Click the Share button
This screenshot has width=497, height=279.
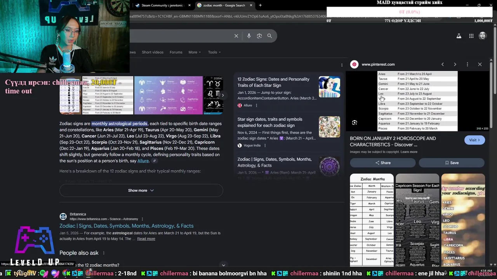[382, 163]
